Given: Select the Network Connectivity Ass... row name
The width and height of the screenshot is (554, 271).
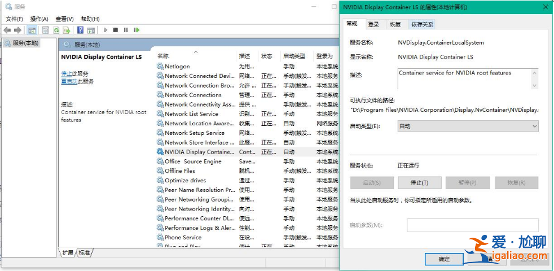Looking at the screenshot, I should click(200, 104).
